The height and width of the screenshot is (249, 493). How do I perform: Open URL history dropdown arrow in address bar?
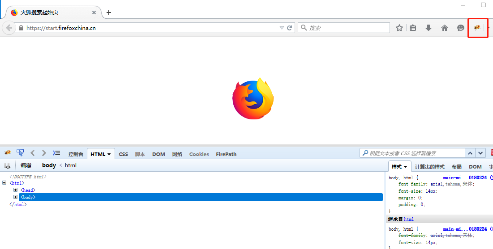click(282, 28)
